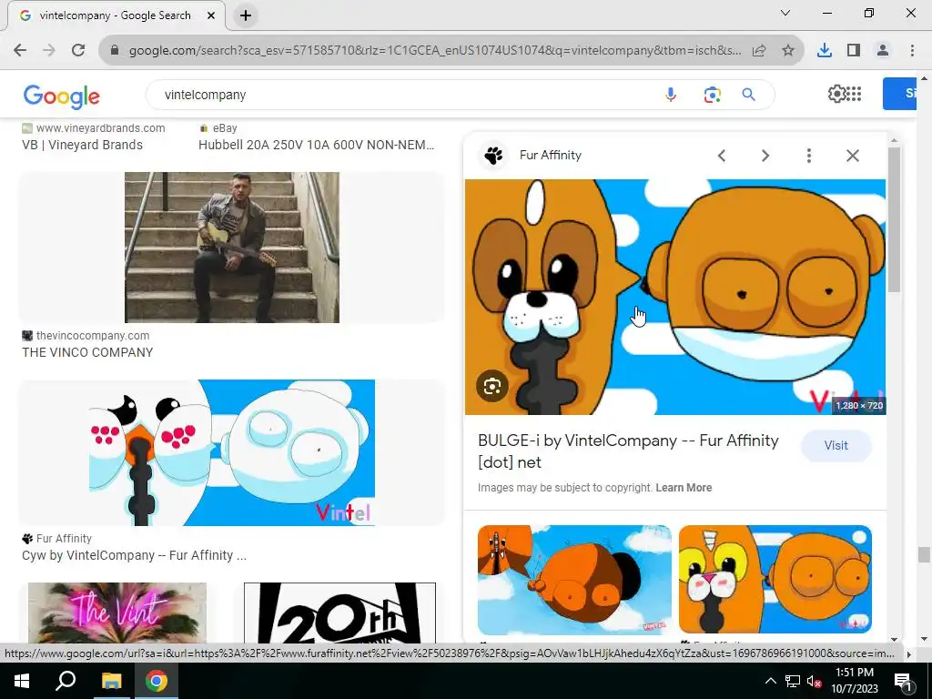Open Chrome downloads

tap(825, 51)
